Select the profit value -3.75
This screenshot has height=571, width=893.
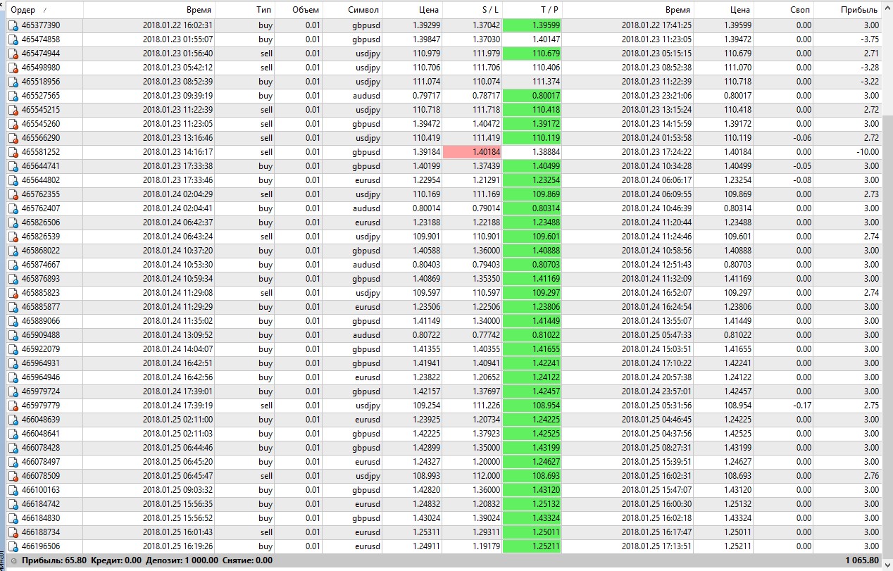[x=869, y=39]
